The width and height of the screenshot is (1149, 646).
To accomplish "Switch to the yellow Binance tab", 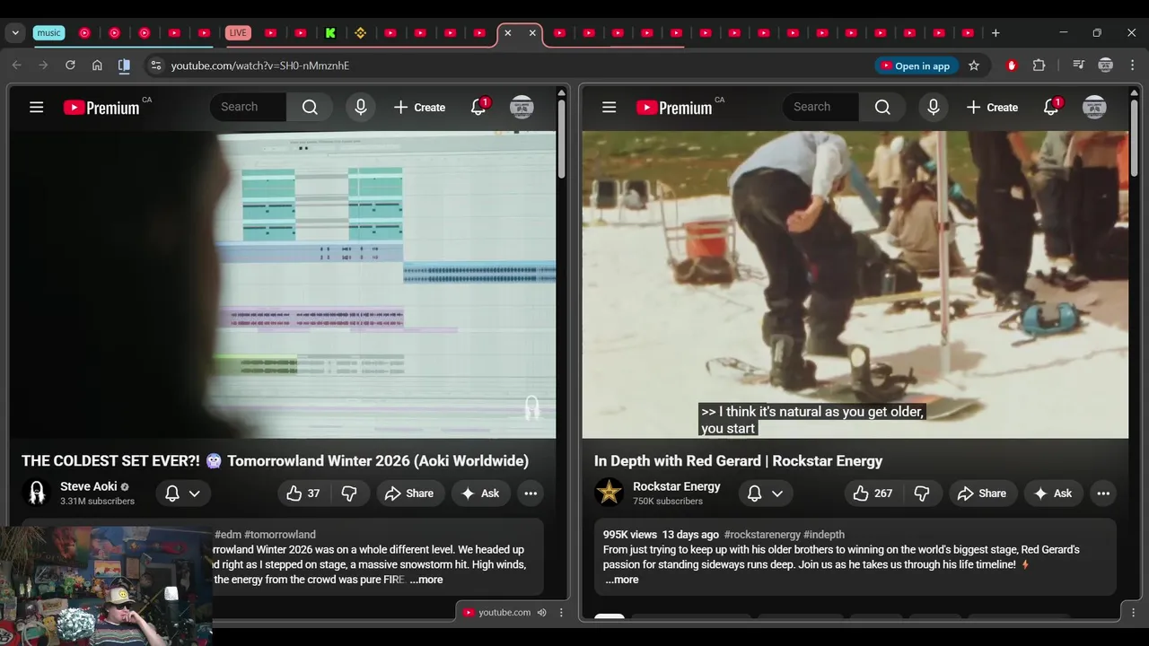I will click(361, 33).
